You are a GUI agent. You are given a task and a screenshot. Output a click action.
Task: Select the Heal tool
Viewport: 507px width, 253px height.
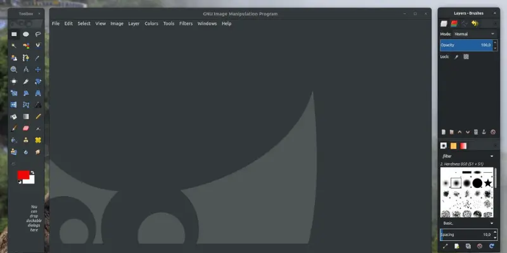click(x=38, y=140)
